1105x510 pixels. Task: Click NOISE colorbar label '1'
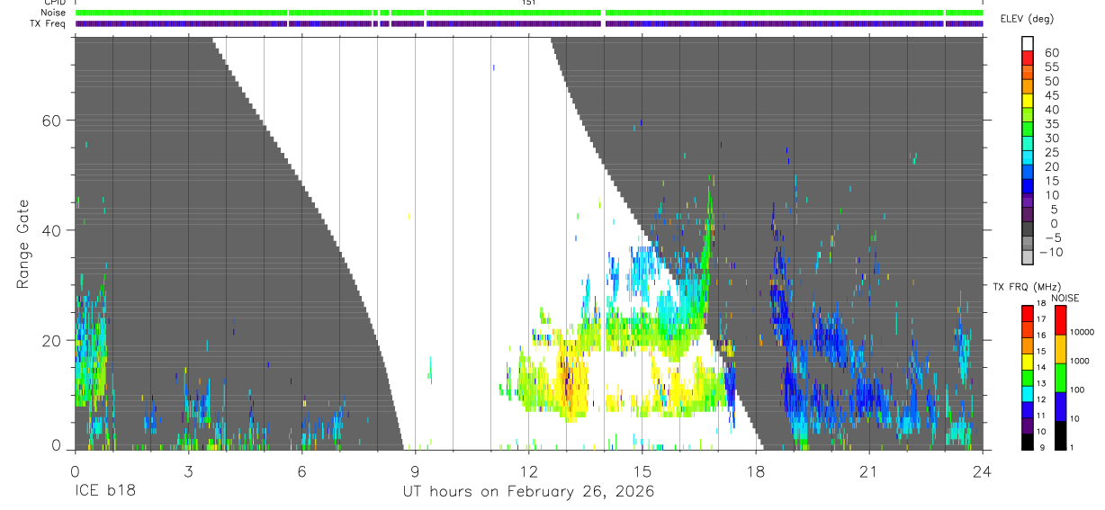click(1073, 447)
